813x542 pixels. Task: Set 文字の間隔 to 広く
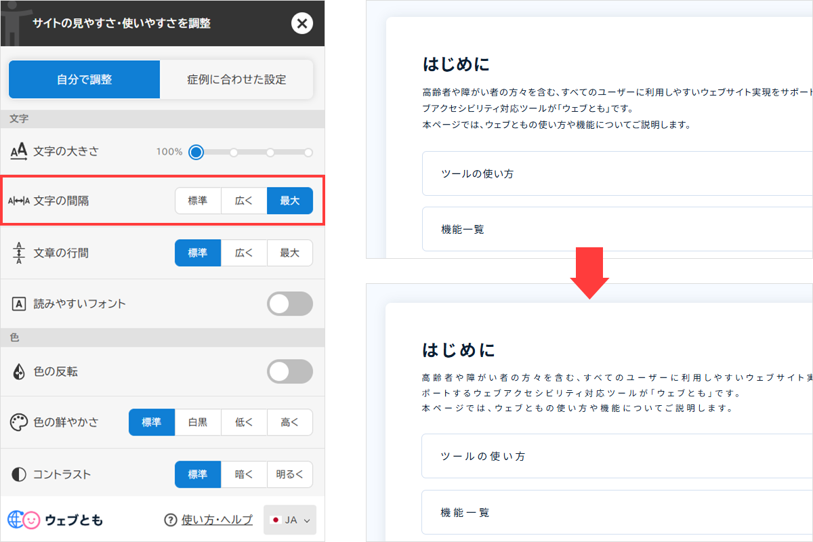tap(244, 201)
